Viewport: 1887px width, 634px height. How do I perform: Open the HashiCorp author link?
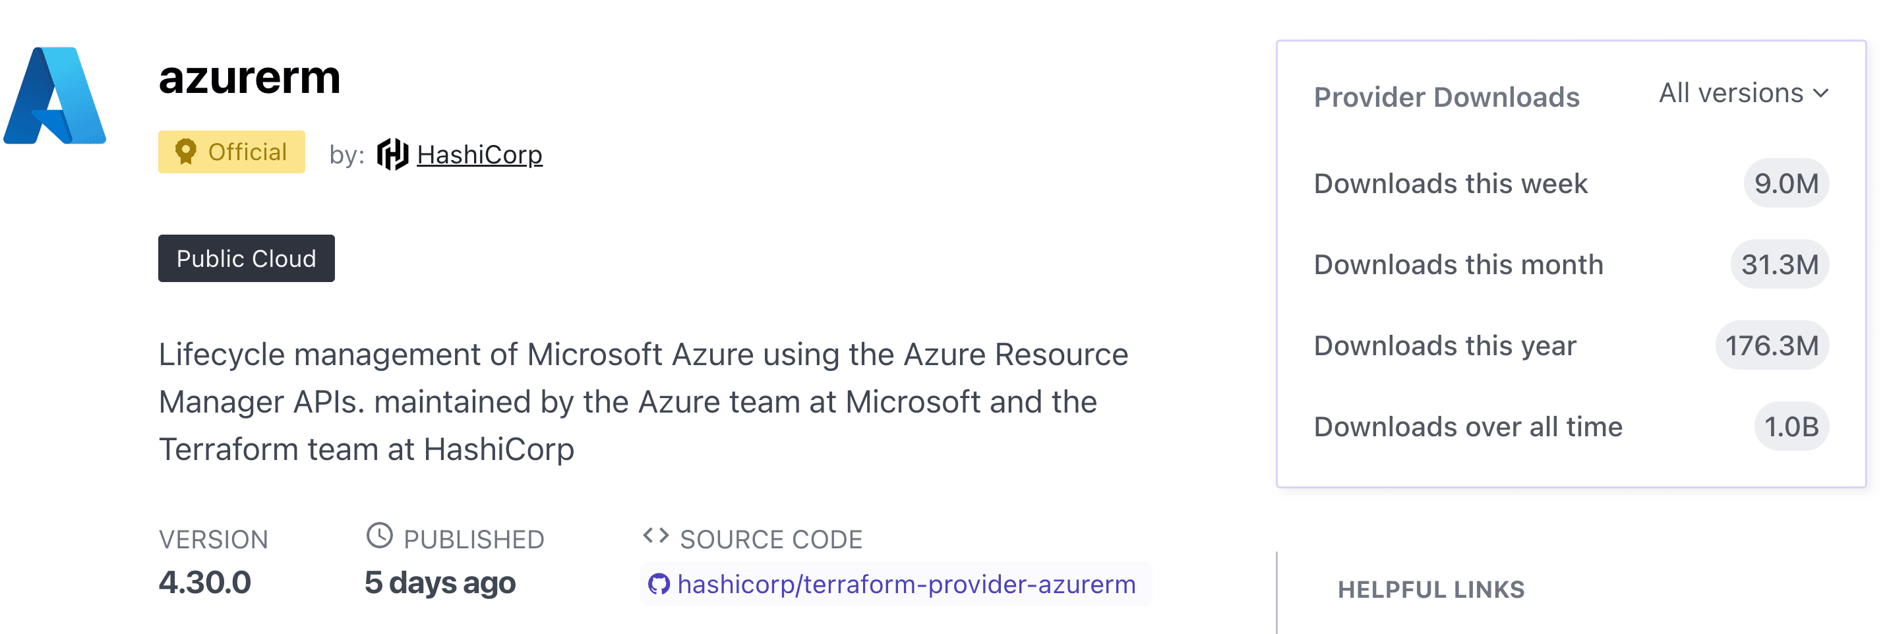pyautogui.click(x=479, y=154)
